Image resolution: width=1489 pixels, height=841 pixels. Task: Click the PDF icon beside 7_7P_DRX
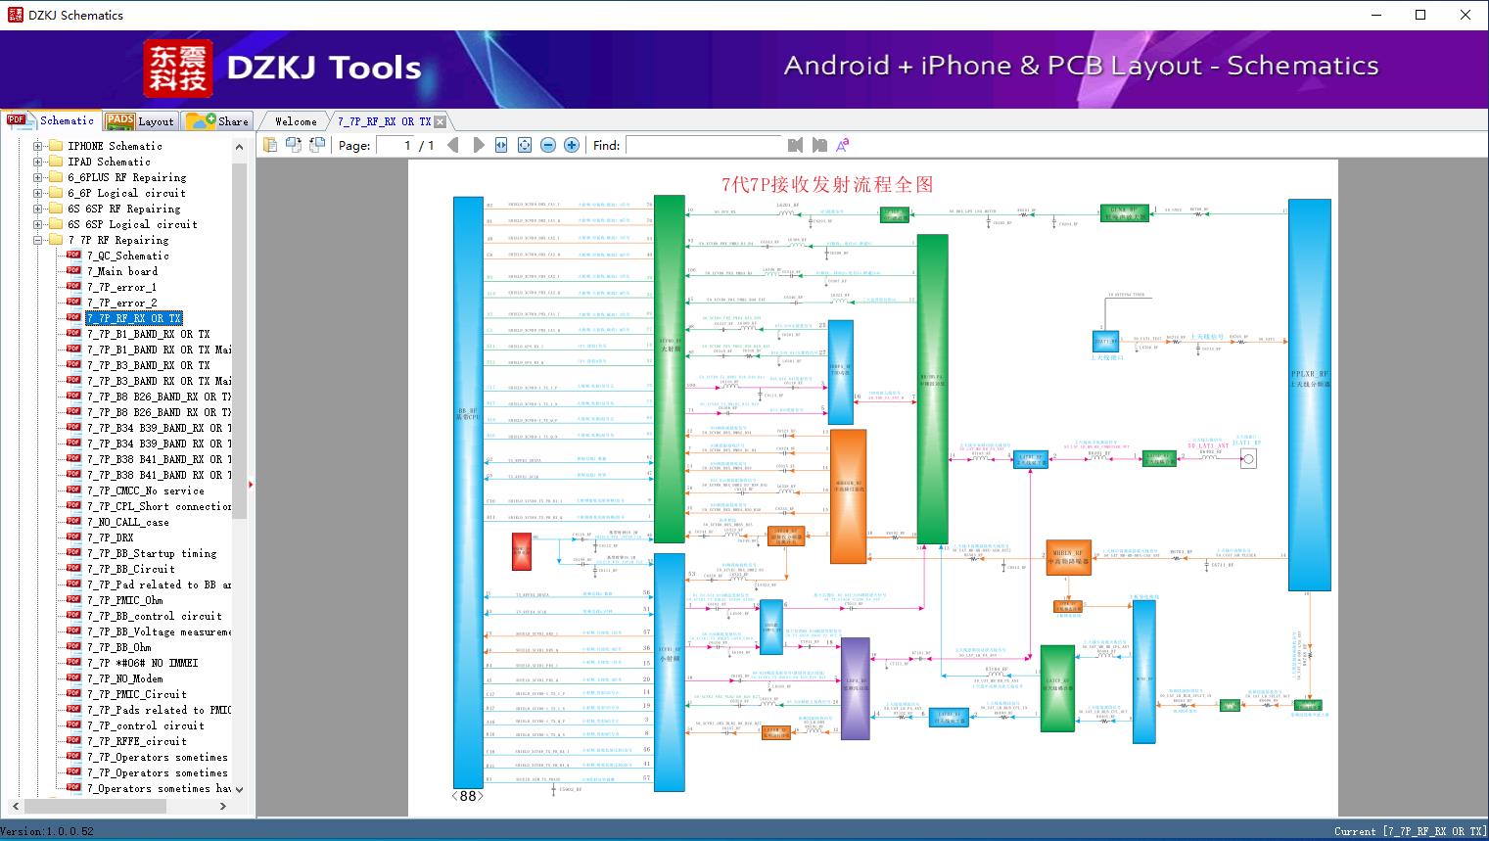73,537
